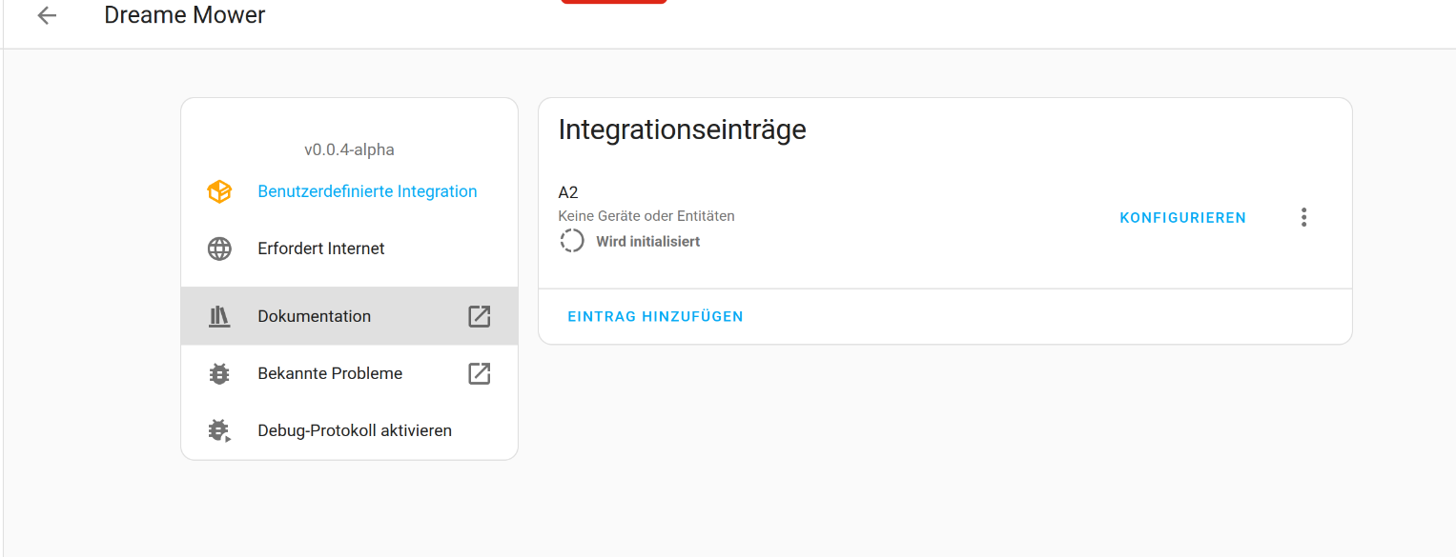Click the bug icon beside Bekannte Probleme
Viewport: 1456px width, 557px height.
219,373
